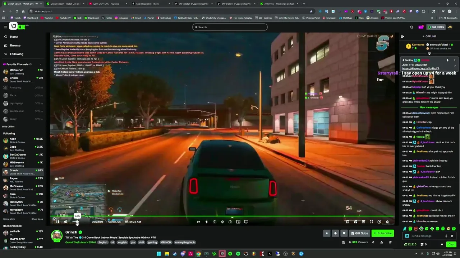Image resolution: width=460 pixels, height=258 pixels.
Task: Open the gear icon below the Subscribe button
Action: pos(390,242)
